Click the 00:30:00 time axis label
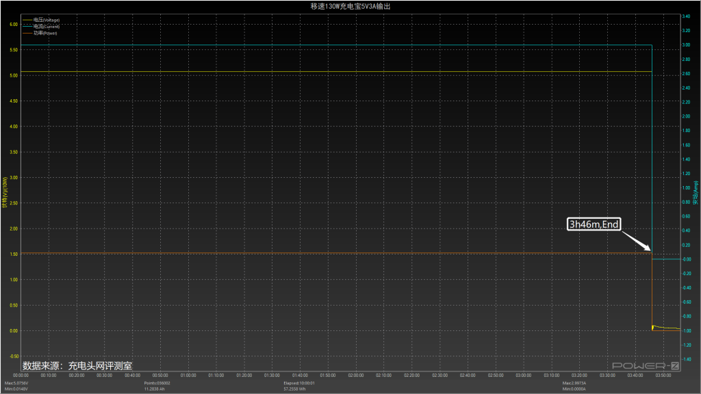The height and width of the screenshot is (394, 701). (x=105, y=376)
